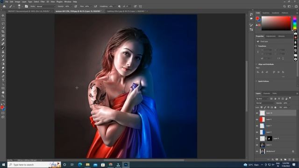Image resolution: width=299 pixels, height=168 pixels.
Task: Select the Horizontal Type tool
Action: click(x=3, y=80)
